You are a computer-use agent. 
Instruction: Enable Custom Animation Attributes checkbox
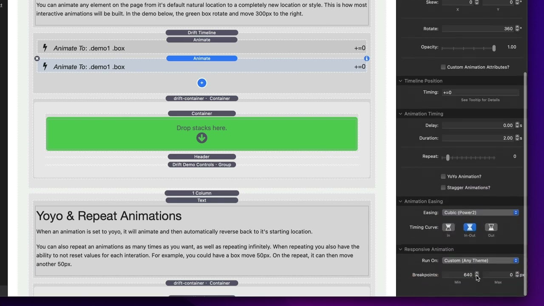pyautogui.click(x=443, y=67)
